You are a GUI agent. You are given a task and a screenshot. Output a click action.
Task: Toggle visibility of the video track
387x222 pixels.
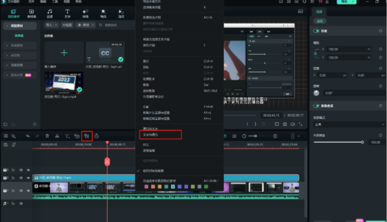28,191
